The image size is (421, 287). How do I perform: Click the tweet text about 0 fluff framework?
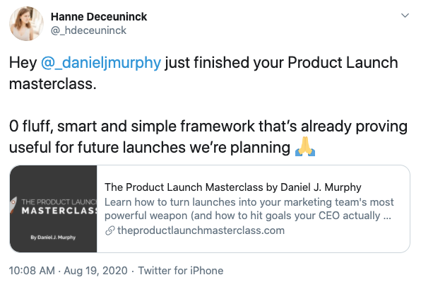tap(208, 136)
